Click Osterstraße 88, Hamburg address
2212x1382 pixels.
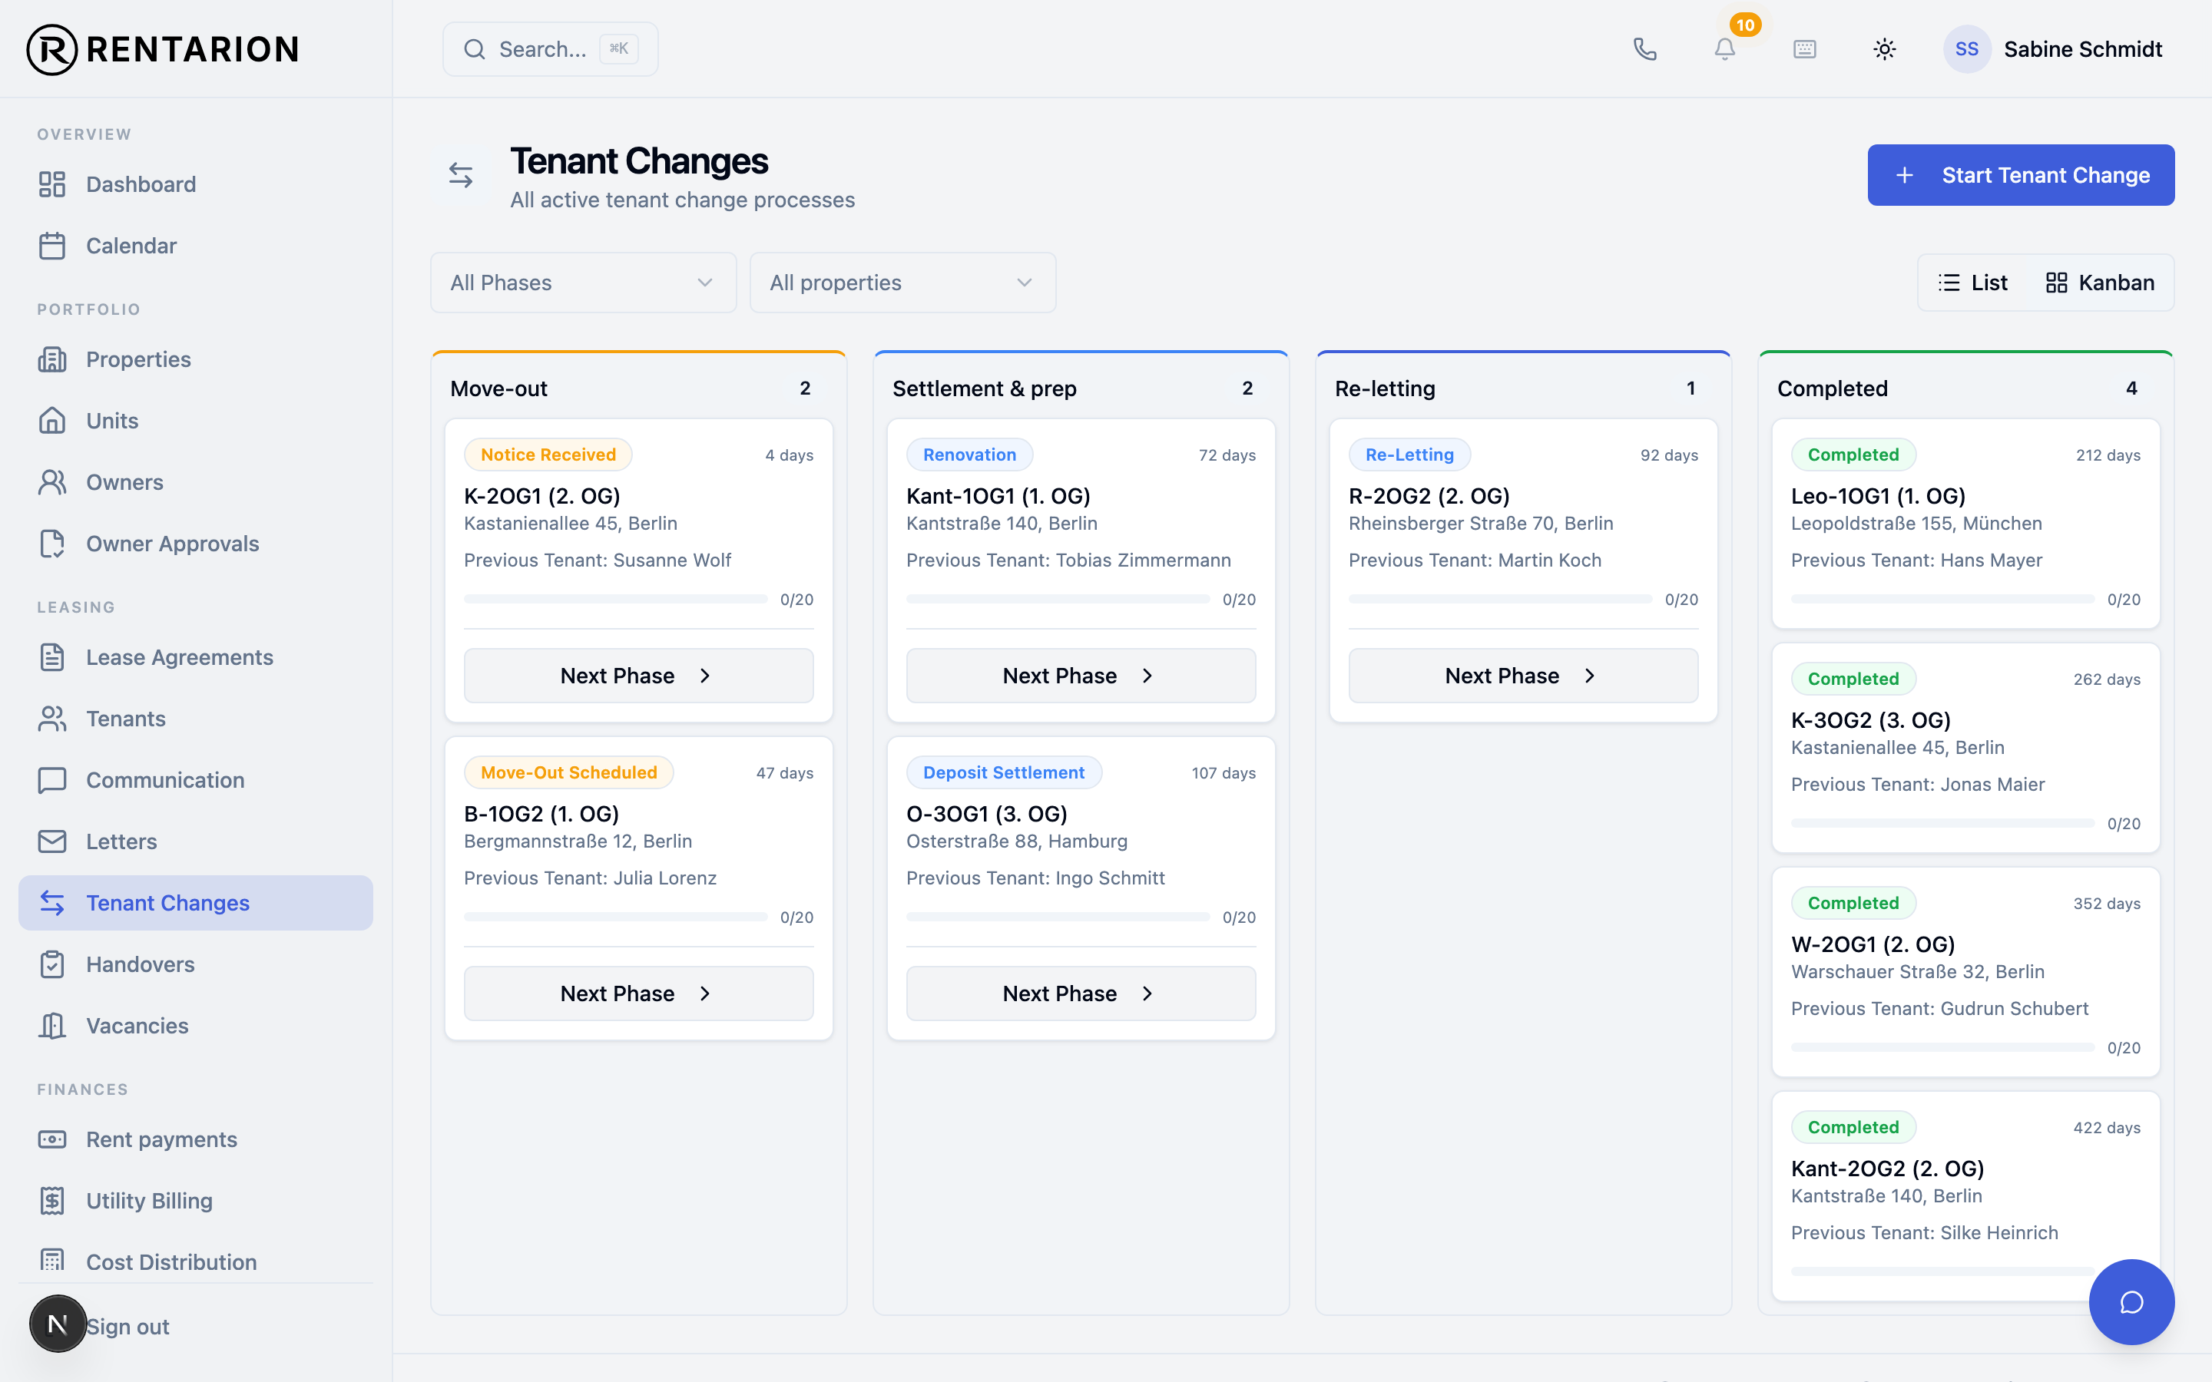[x=1016, y=841]
